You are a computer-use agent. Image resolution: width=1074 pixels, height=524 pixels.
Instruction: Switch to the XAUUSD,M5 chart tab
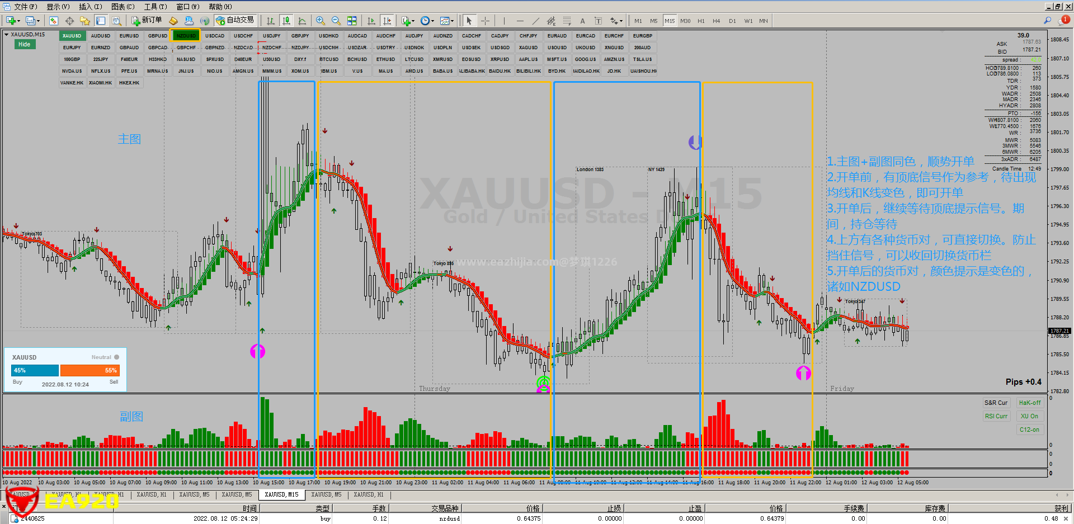pos(194,494)
